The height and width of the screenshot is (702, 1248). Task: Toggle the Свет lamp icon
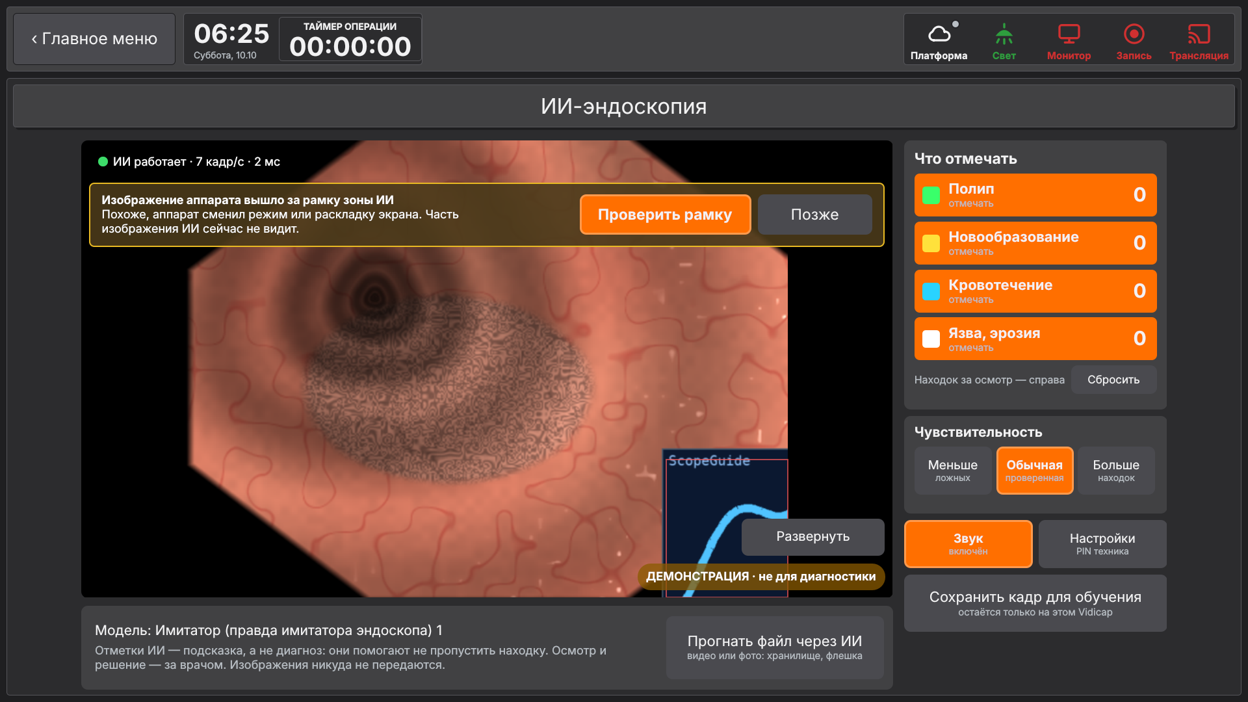coord(1004,39)
